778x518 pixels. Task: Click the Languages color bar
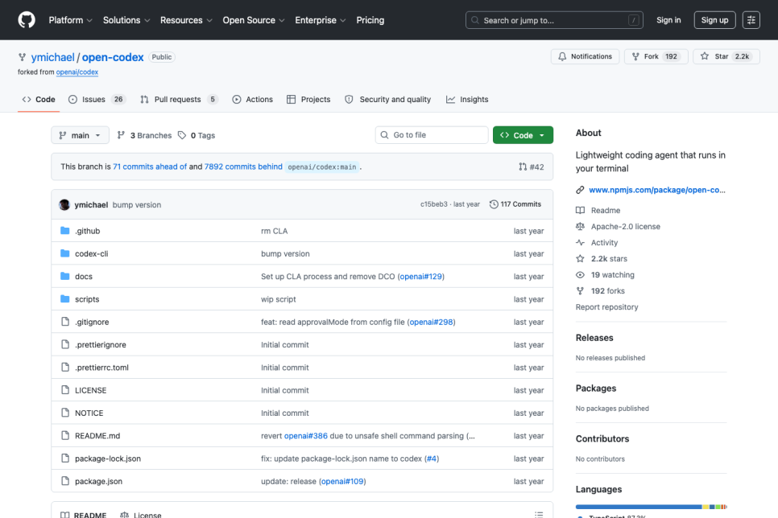(x=651, y=507)
